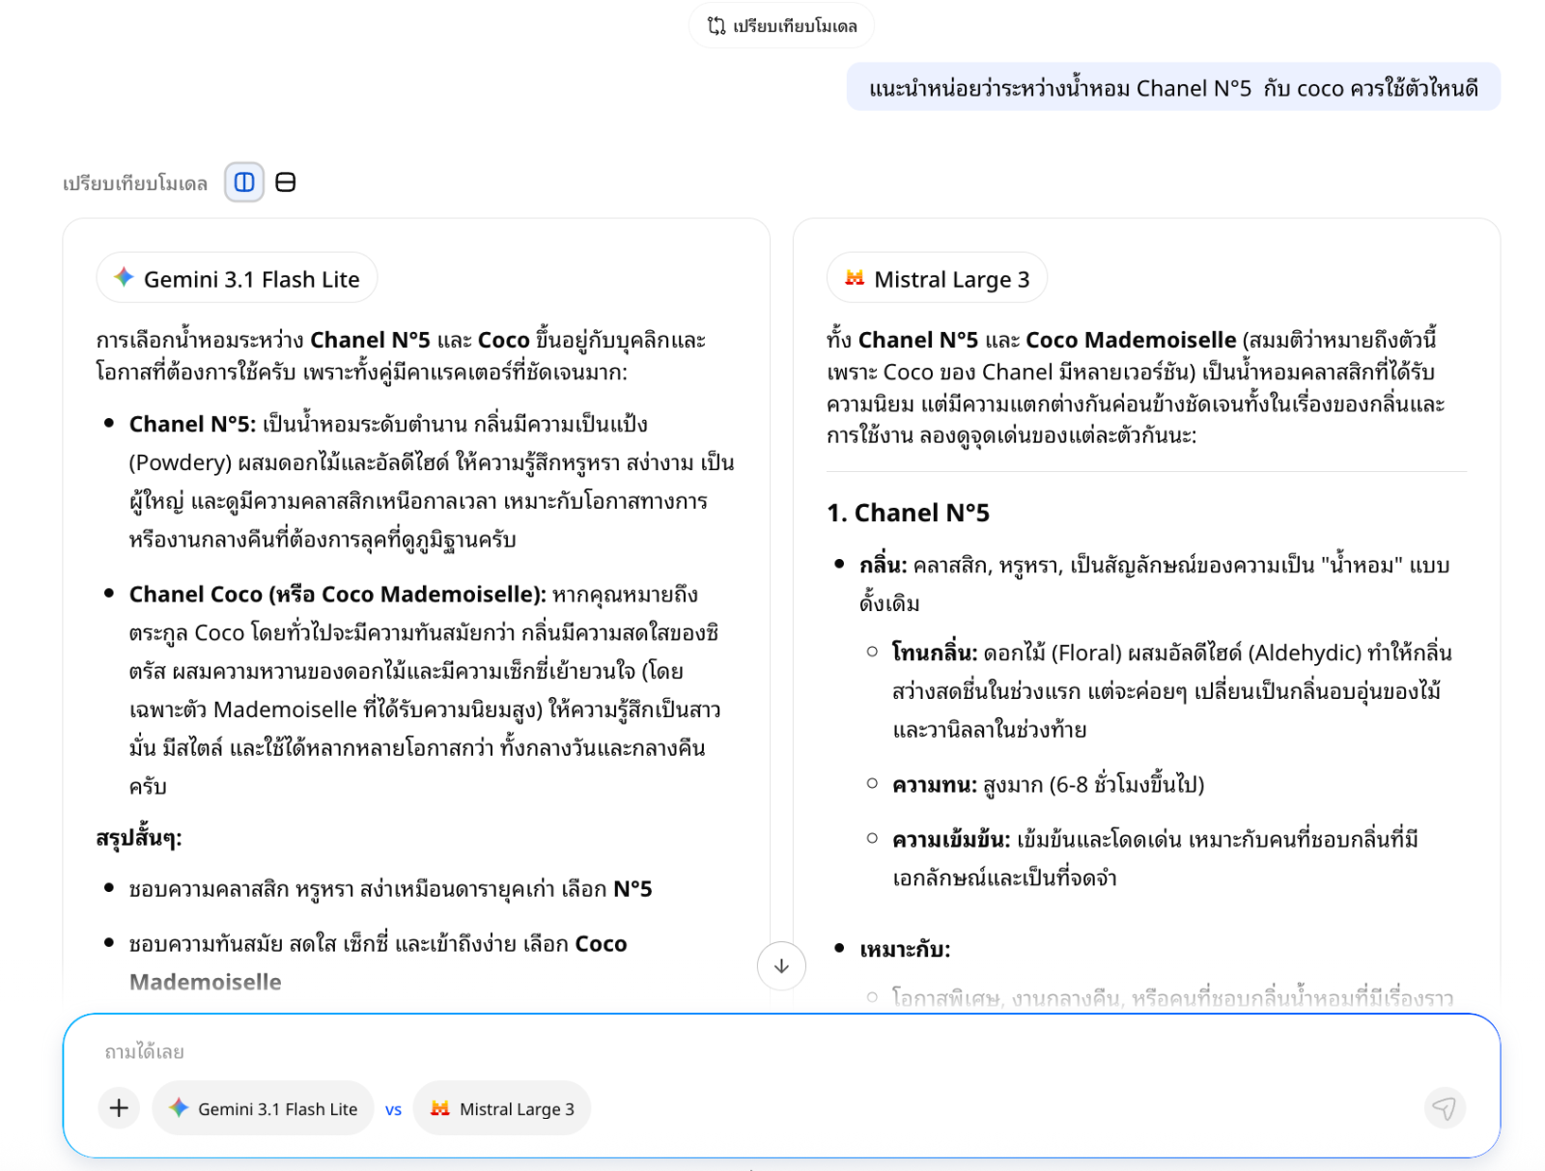1545x1171 pixels.
Task: Click the compare models button at top
Action: pyautogui.click(x=781, y=26)
